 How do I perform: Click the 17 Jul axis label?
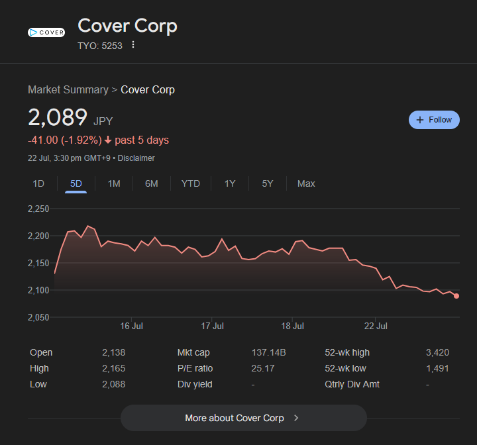pyautogui.click(x=212, y=326)
